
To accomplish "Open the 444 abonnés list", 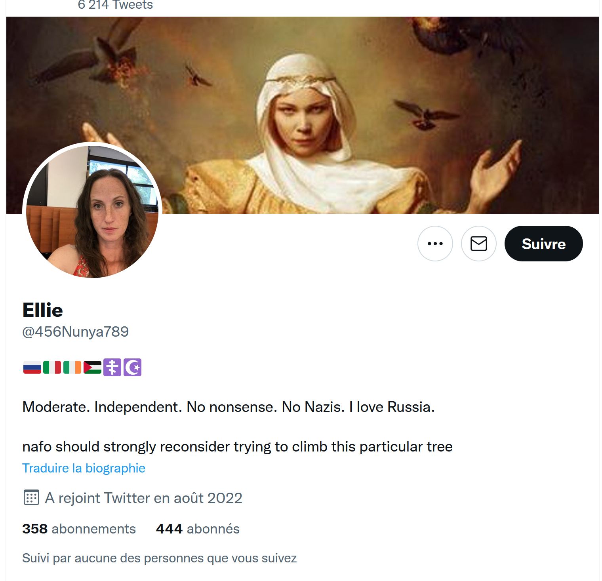I will (x=198, y=529).
